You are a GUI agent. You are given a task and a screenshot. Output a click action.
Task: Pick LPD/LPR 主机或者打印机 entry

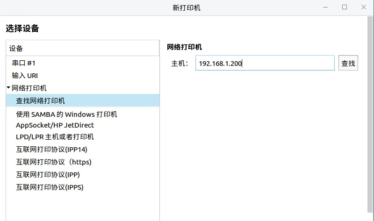click(x=55, y=137)
